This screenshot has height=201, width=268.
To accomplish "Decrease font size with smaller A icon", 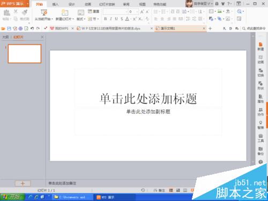I will click(147, 12).
